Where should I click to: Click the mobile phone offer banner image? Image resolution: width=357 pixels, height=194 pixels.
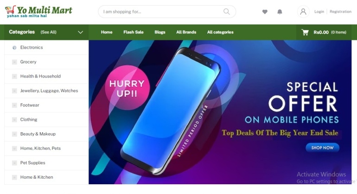click(x=220, y=112)
